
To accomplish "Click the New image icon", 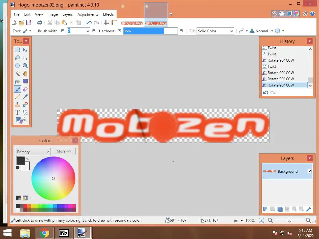I will tap(14, 22).
